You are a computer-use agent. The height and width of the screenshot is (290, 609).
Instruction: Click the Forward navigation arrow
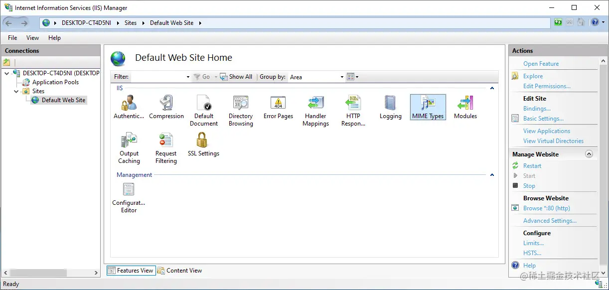click(24, 22)
